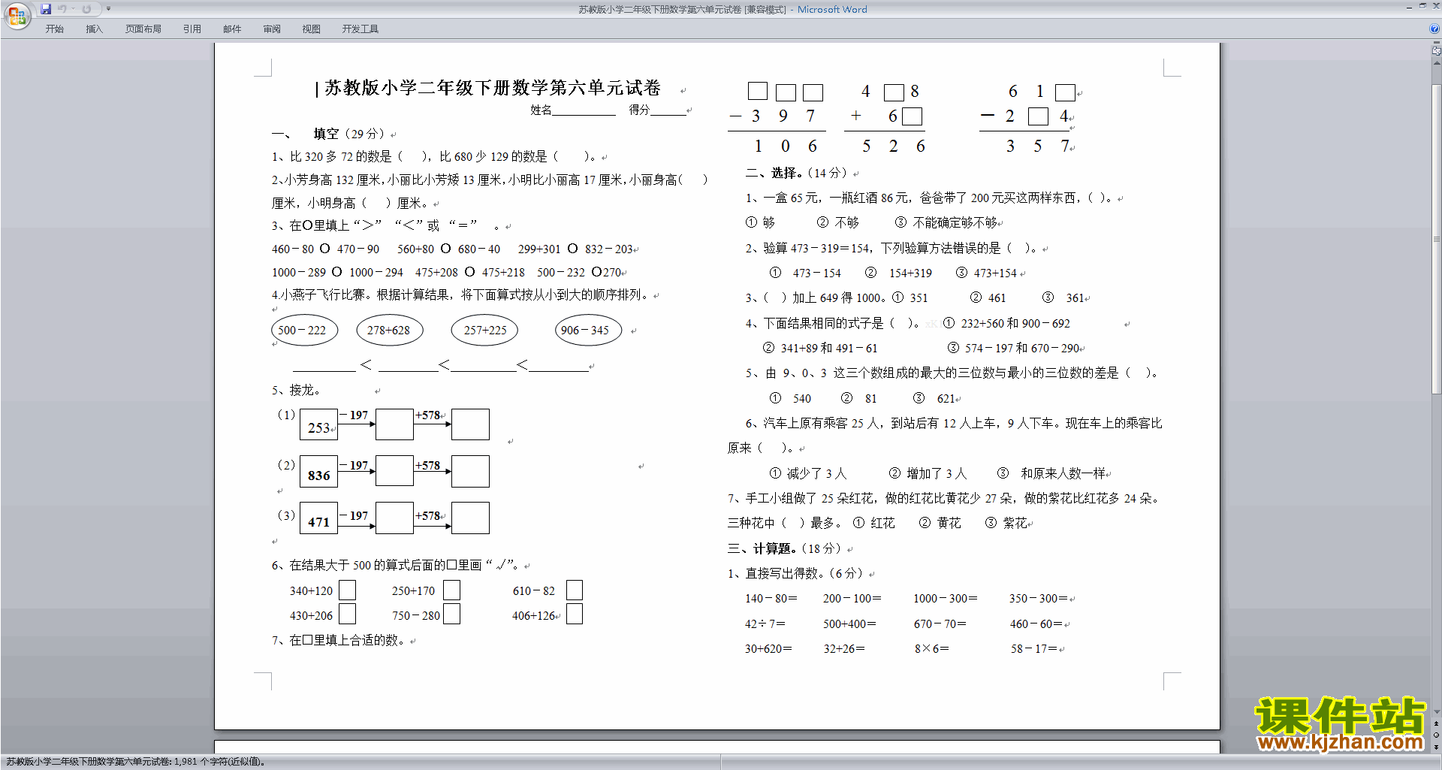Viewport: 1442px width, 770px height.
Task: Click the section heading 一、填空（29分）
Action: 329,134
